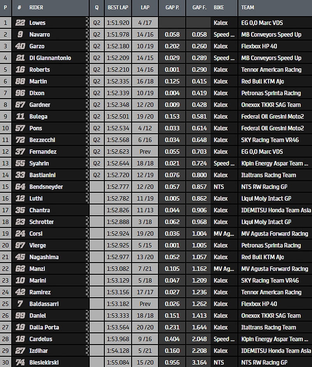Image resolution: width=312 pixels, height=367 pixels.
Task: Click number 64 badge beside Bendsneyder
Action: click(x=20, y=187)
